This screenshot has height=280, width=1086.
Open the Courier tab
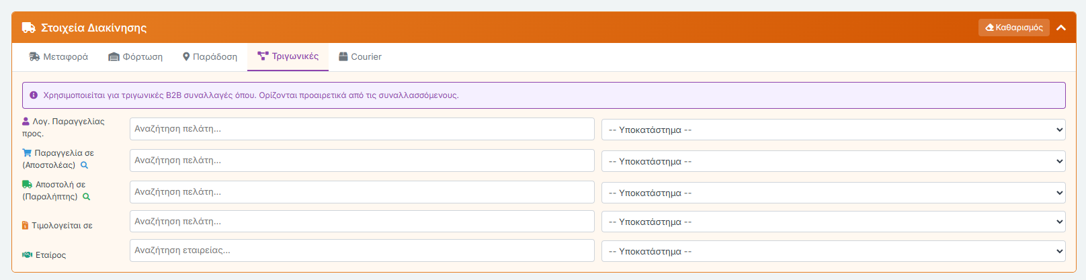coord(360,57)
